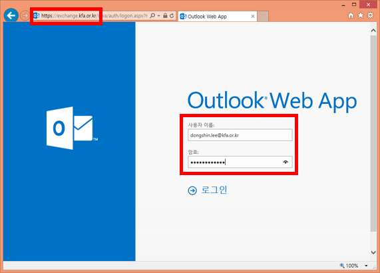Open the zoom level dropdown arrow
The height and width of the screenshot is (273, 380).
(366, 266)
